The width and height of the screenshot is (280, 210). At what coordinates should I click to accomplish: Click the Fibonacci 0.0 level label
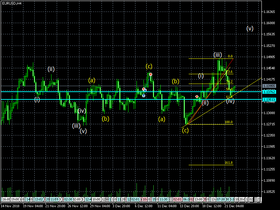tap(230, 56)
